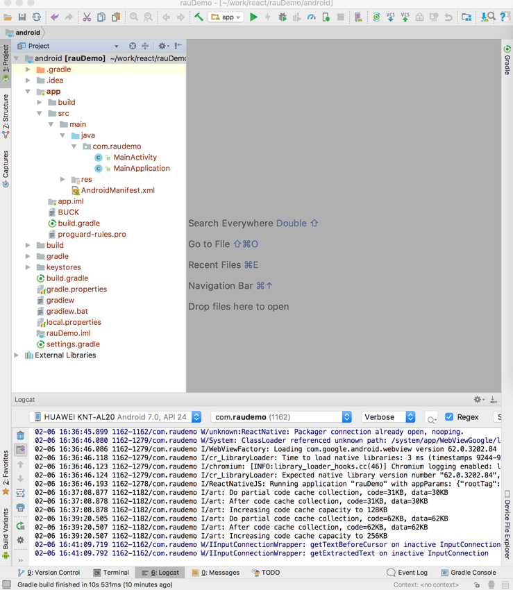Run the app with green play button
Screen dimensions: 513x590
(x=253, y=17)
